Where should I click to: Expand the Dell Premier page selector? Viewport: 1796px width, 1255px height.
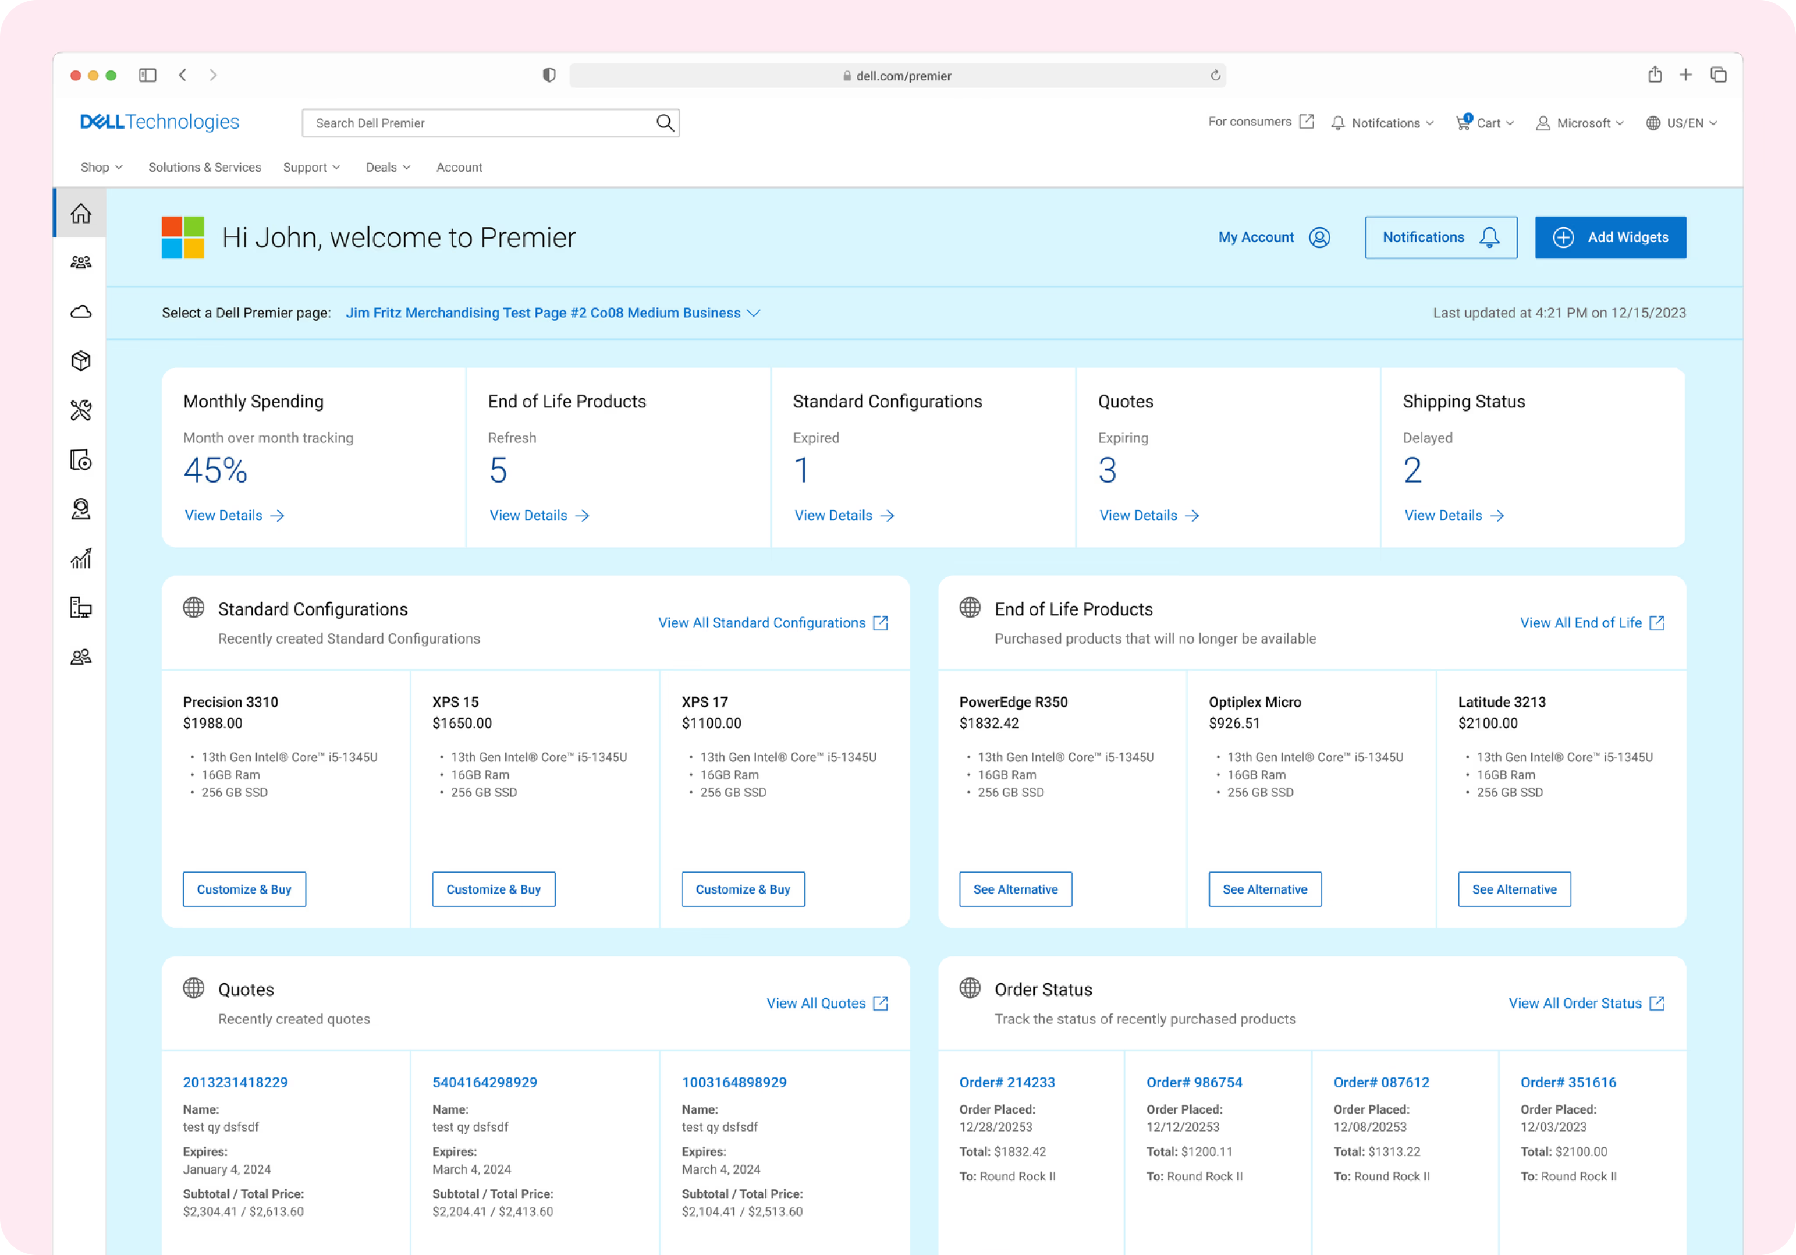pyautogui.click(x=553, y=313)
